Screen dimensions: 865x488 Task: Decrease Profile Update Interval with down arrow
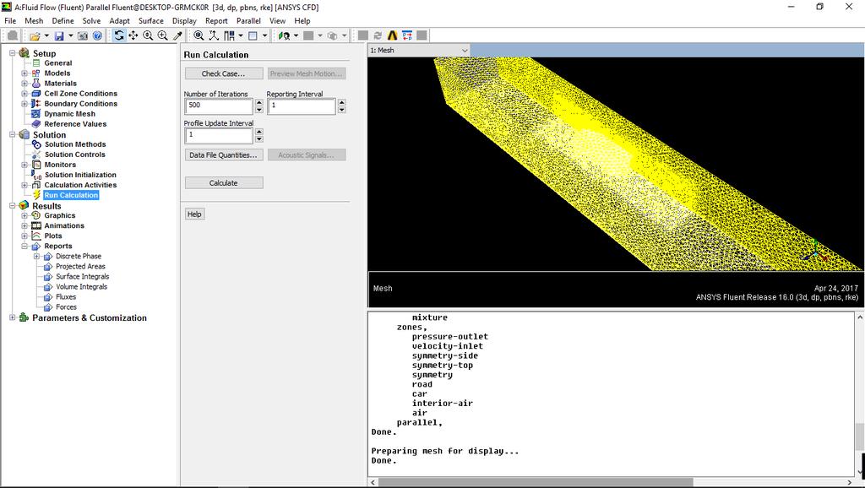pos(258,139)
